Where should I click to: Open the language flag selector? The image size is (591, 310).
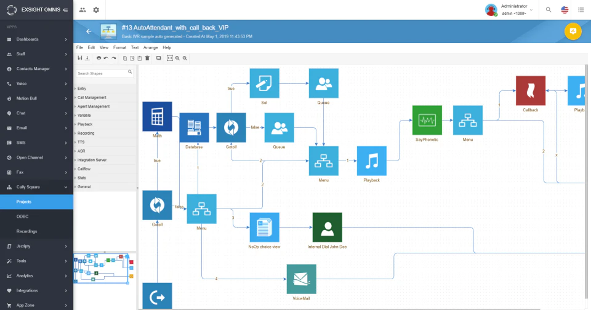coord(565,10)
